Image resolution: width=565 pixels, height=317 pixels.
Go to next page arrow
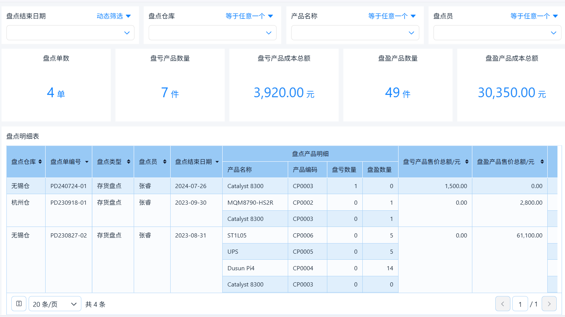(x=549, y=304)
